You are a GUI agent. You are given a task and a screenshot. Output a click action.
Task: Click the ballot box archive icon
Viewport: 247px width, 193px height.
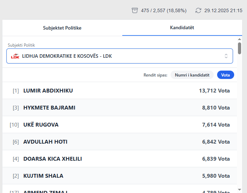[135, 10]
